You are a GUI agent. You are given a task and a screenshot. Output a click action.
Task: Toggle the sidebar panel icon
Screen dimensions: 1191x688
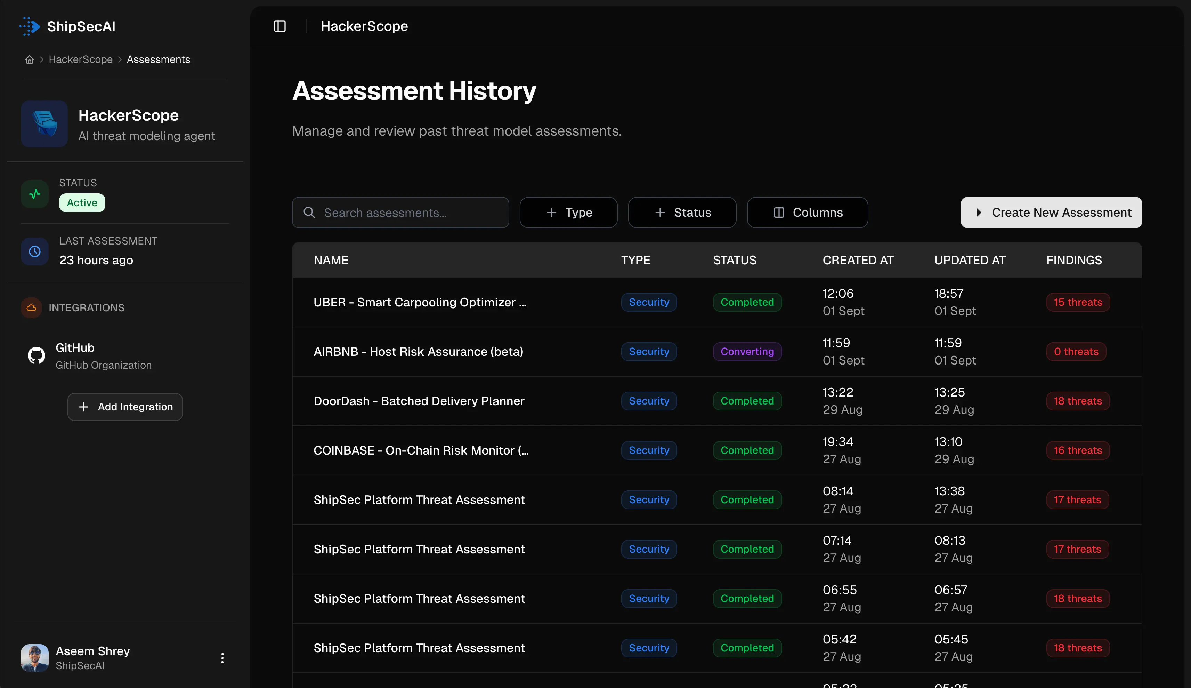click(279, 26)
